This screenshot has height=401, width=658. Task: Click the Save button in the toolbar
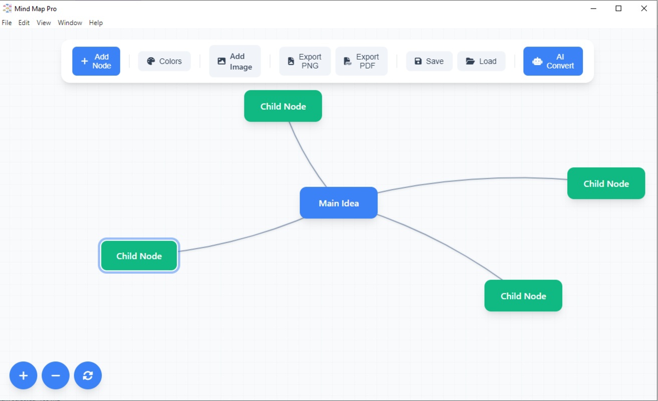(429, 61)
